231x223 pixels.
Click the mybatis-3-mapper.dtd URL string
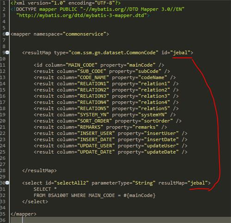[x=81, y=15]
